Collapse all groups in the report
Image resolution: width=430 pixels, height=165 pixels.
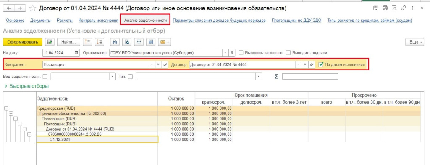tap(87, 42)
